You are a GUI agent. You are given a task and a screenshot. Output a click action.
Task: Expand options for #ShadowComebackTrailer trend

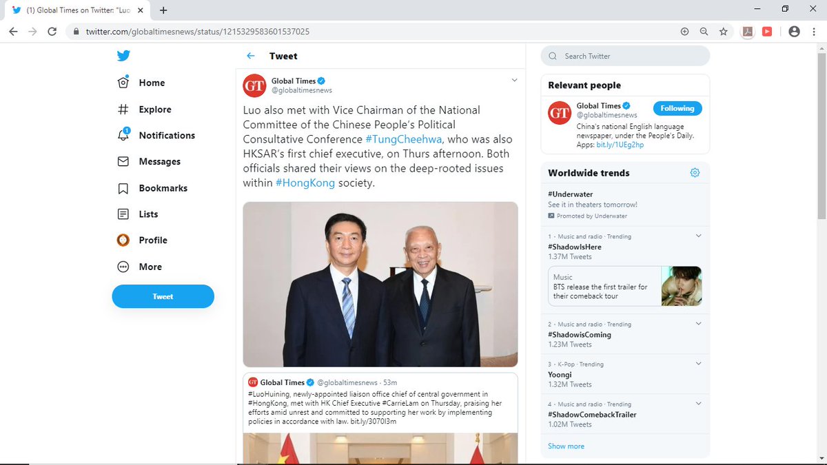point(698,404)
